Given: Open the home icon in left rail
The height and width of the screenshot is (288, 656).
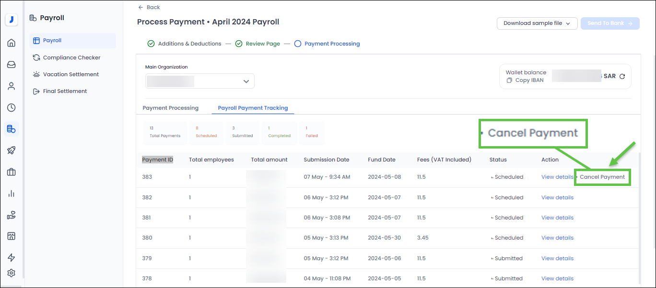Looking at the screenshot, I should click(12, 43).
